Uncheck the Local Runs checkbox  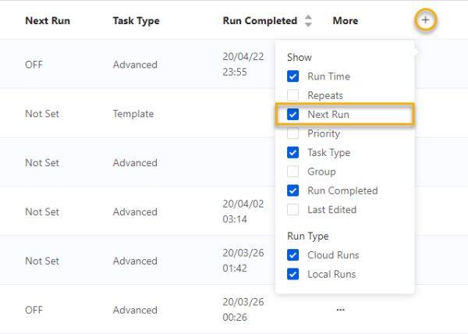click(292, 275)
